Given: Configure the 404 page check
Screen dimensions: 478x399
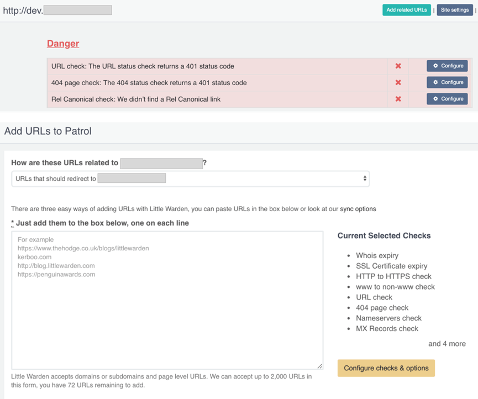Looking at the screenshot, I should (x=447, y=82).
